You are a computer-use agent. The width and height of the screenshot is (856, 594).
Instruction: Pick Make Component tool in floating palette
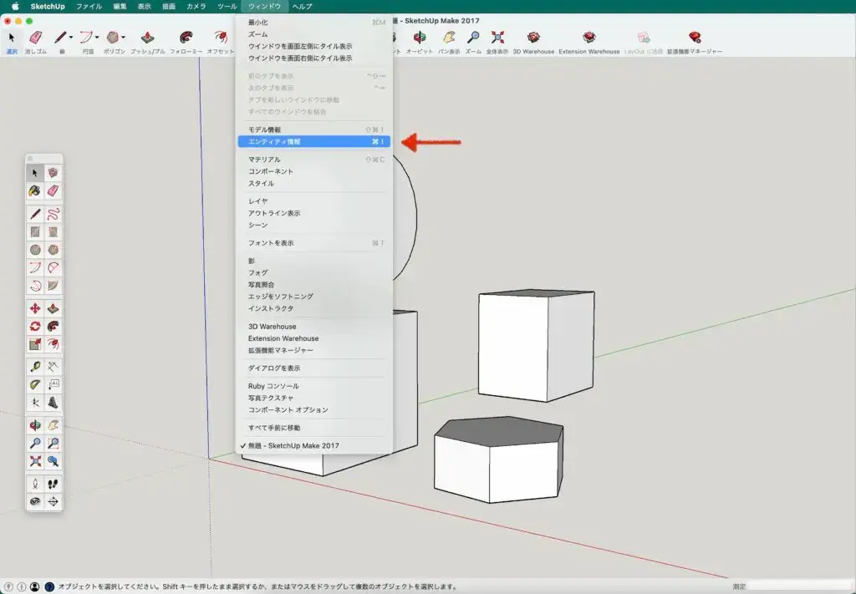pyautogui.click(x=53, y=173)
